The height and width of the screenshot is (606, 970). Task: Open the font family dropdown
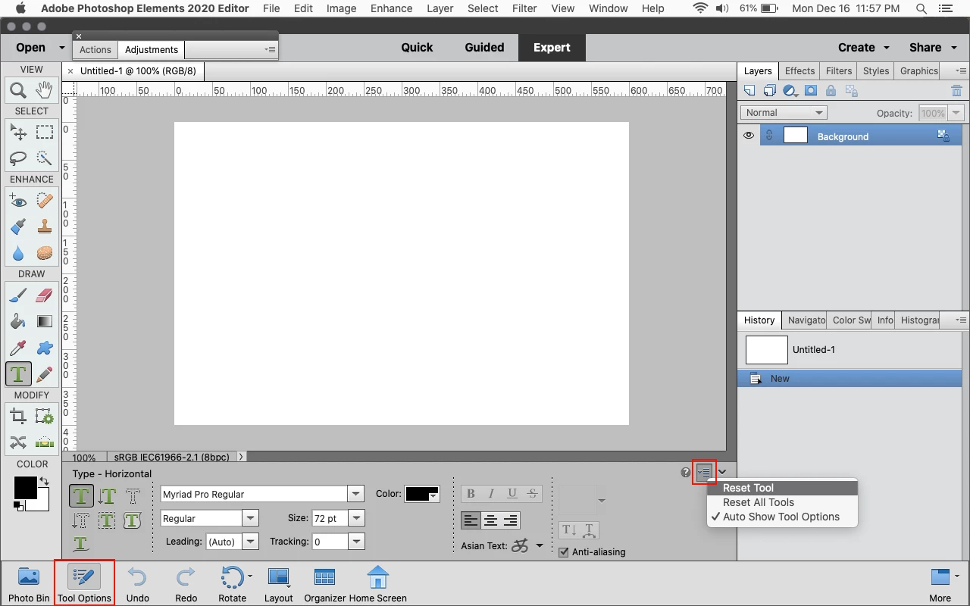pyautogui.click(x=355, y=494)
